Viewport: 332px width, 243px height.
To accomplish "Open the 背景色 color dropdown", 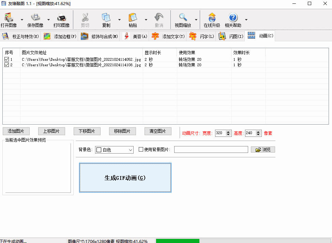I will coord(130,149).
